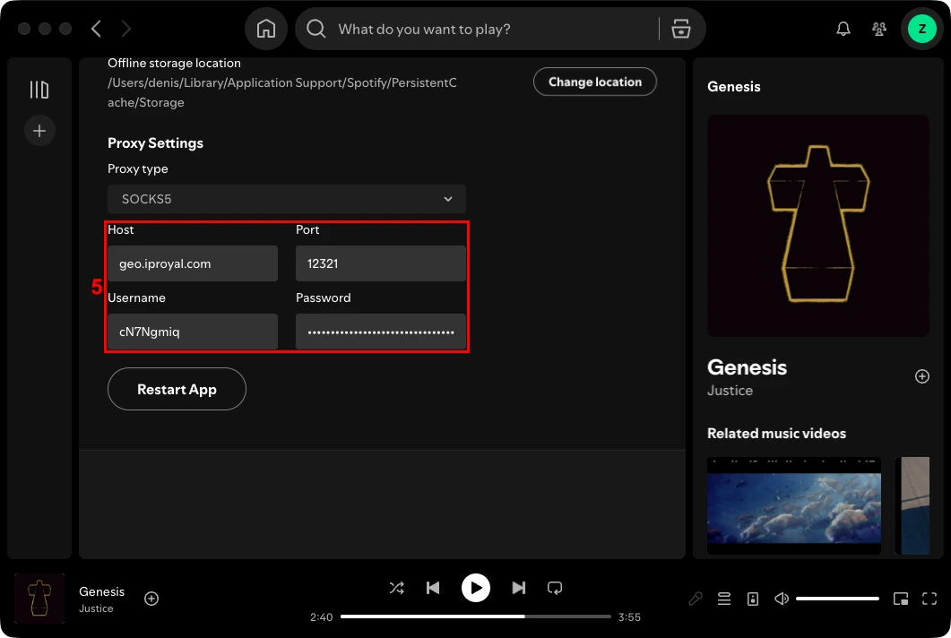Open the Home page icon
This screenshot has width=951, height=638.
click(265, 29)
